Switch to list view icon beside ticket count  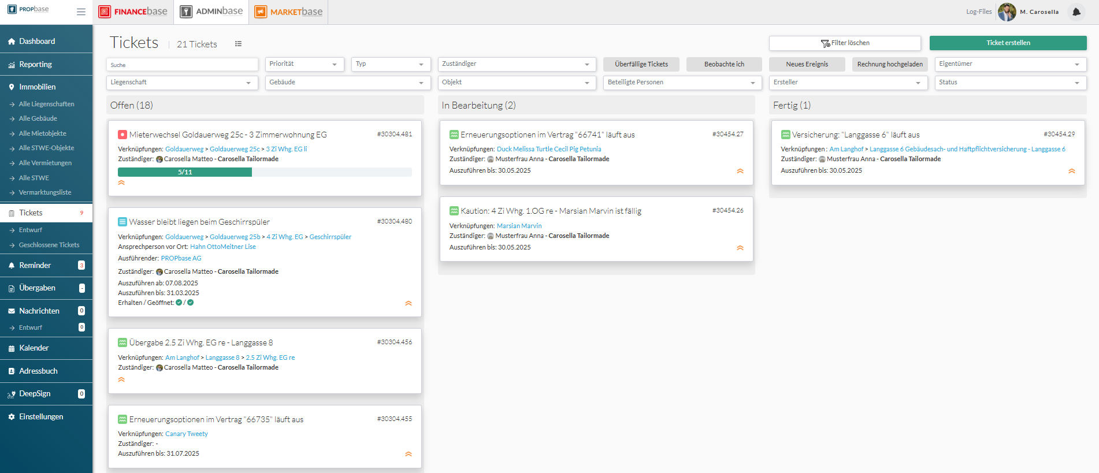(238, 44)
